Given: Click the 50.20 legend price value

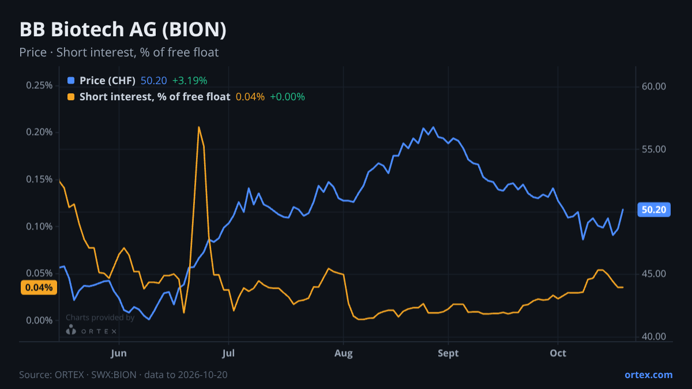Looking at the screenshot, I should tap(154, 81).
